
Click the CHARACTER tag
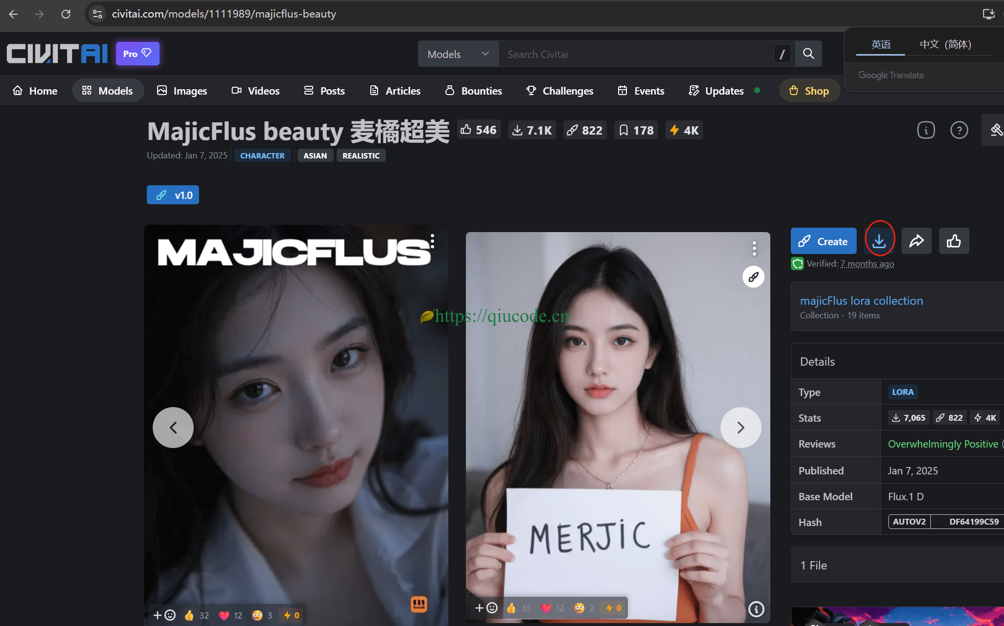(262, 156)
